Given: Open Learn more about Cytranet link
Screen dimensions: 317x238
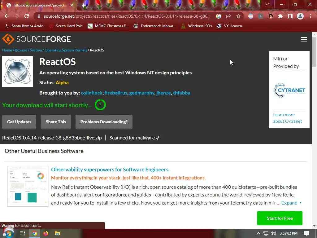Looking at the screenshot, I should point(288,118).
